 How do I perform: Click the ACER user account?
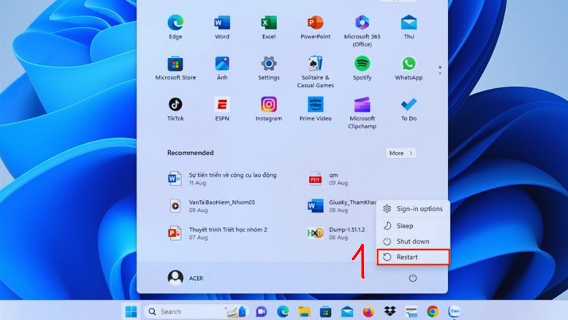(188, 278)
